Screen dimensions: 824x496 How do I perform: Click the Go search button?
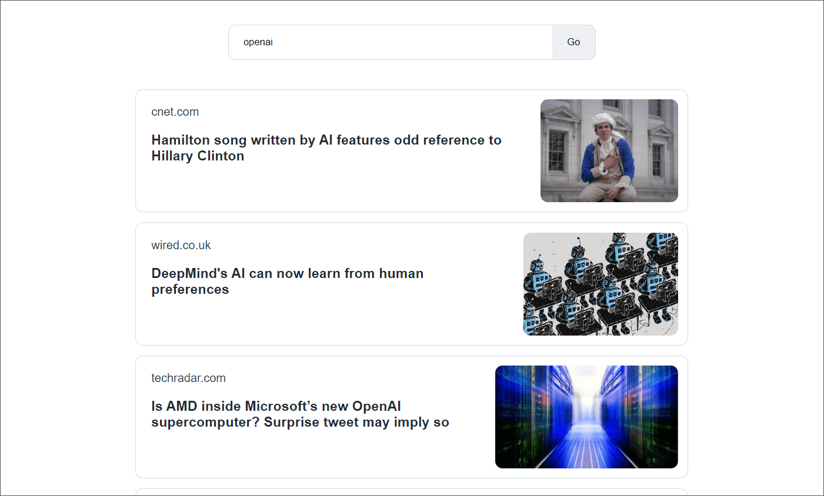(x=573, y=42)
